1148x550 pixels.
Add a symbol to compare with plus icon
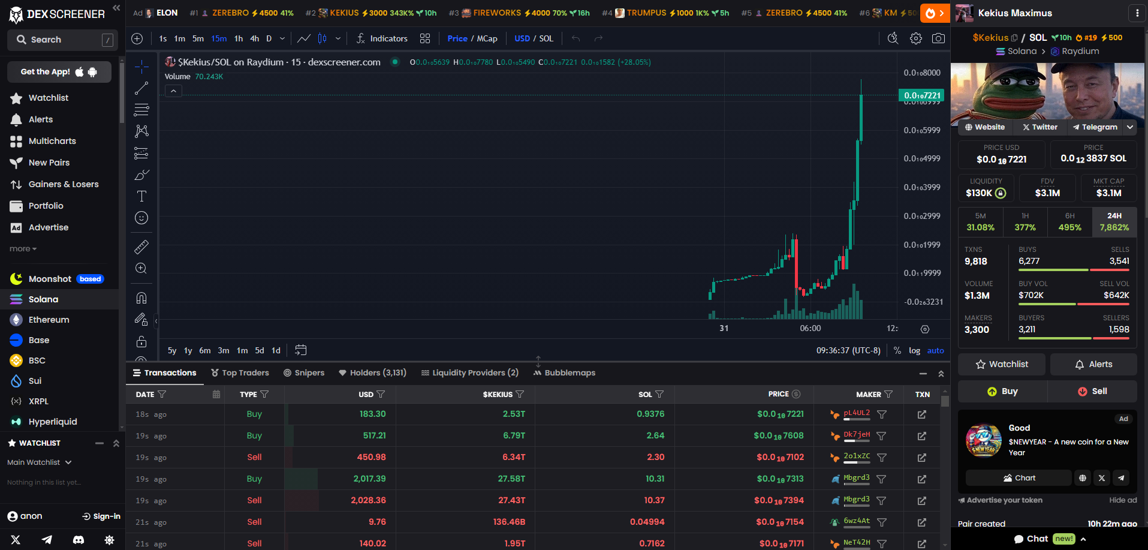[137, 38]
